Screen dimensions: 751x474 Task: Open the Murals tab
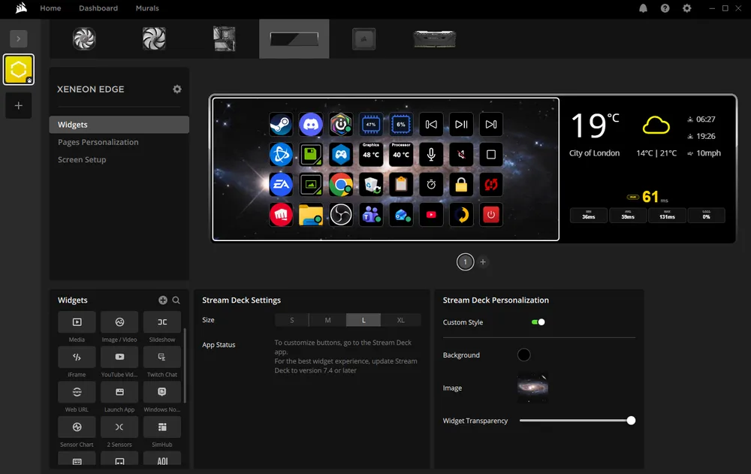click(147, 8)
